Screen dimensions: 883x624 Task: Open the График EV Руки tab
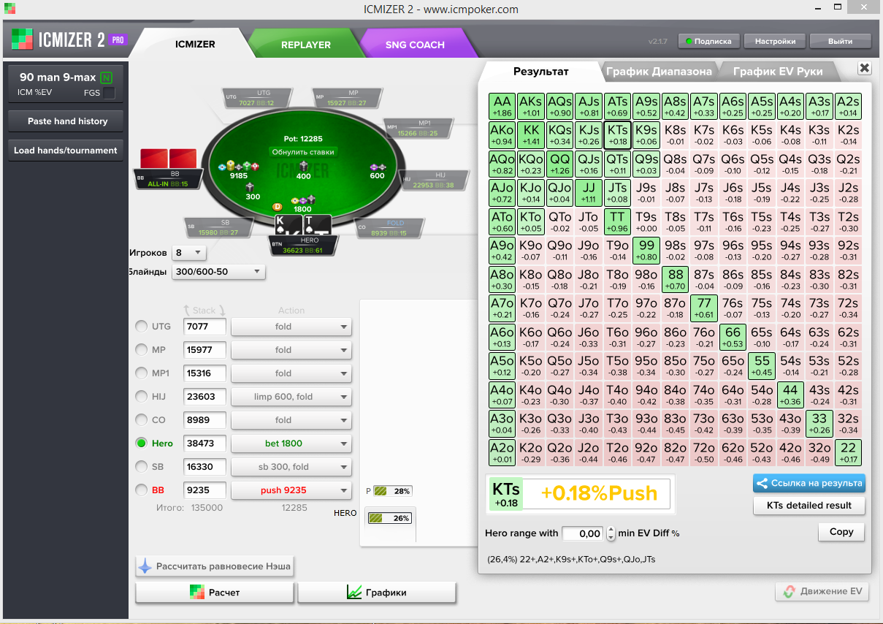[778, 72]
